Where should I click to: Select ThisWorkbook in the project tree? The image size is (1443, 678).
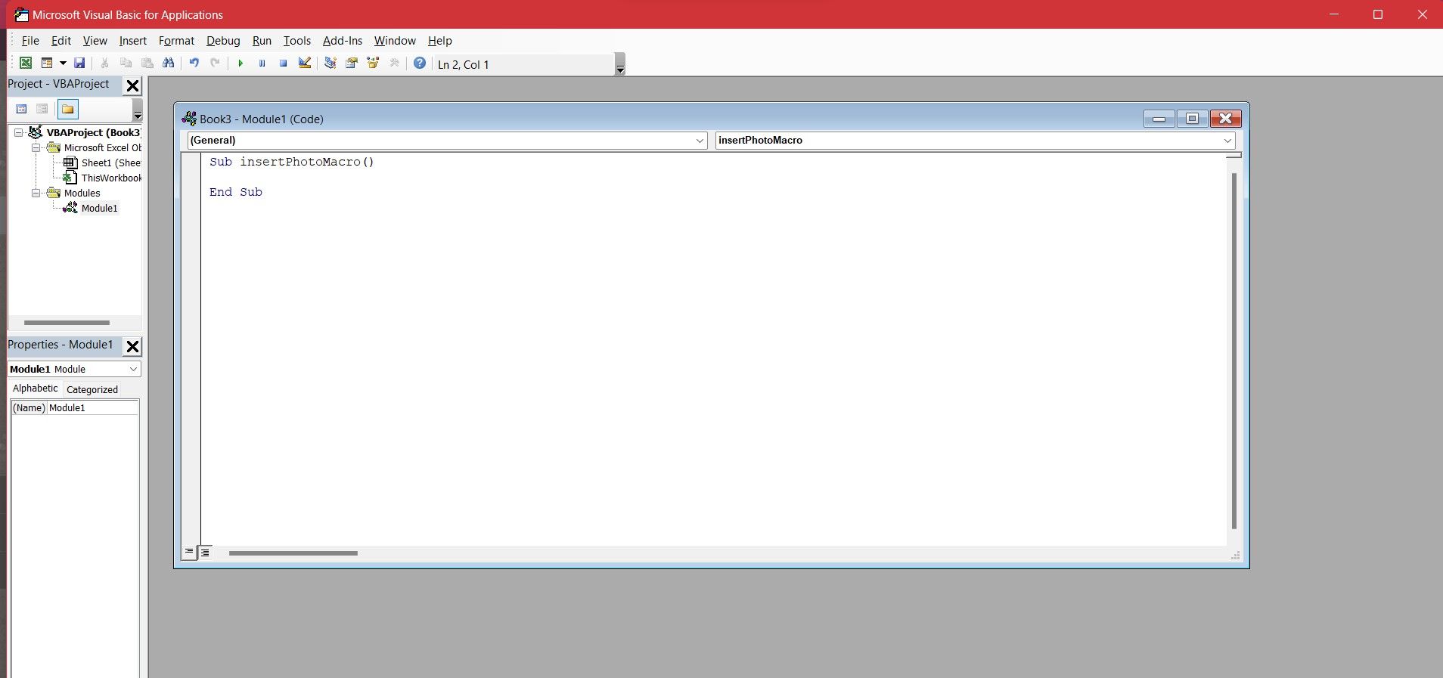[x=111, y=178]
